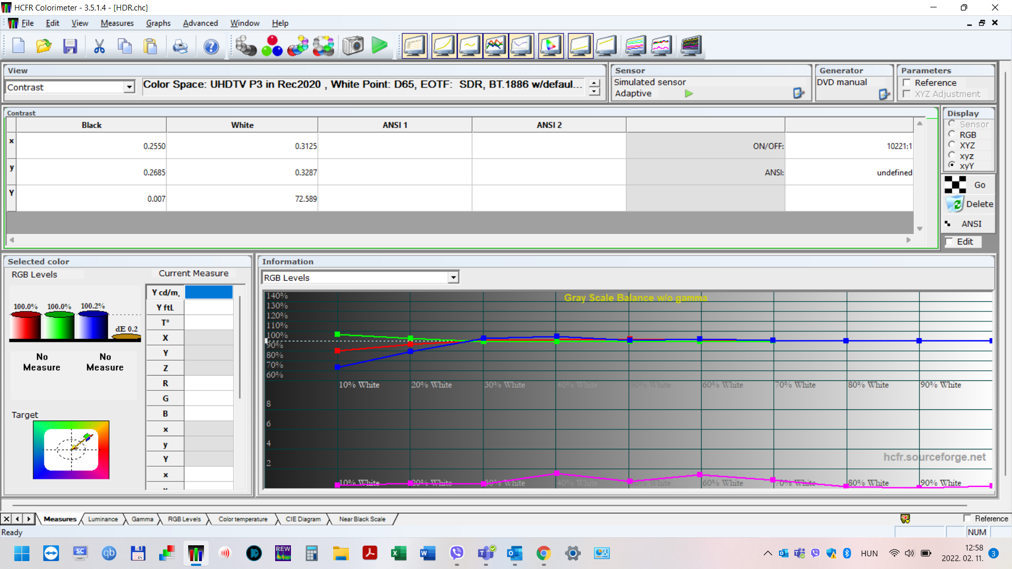Start measurements with the green play icon

379,46
